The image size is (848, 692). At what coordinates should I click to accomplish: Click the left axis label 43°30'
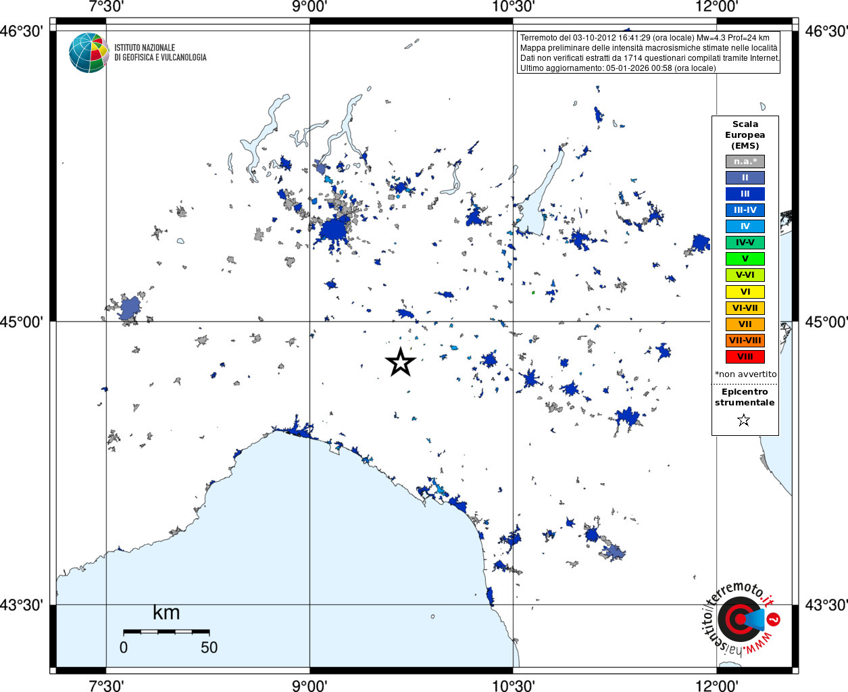coord(22,605)
